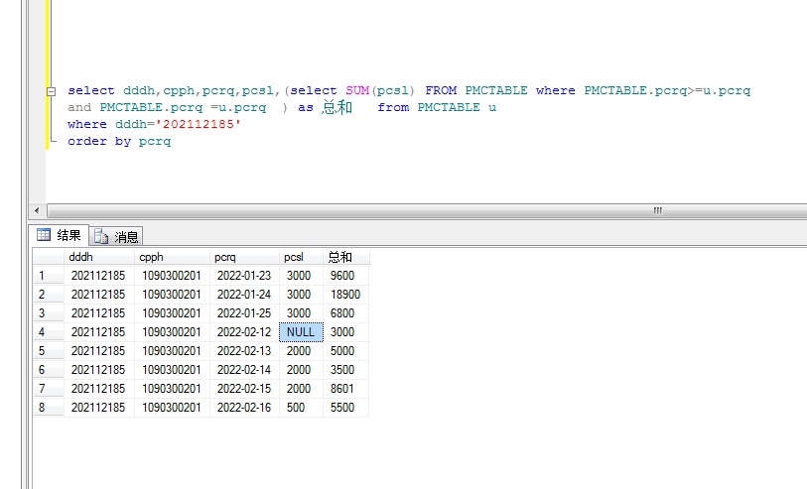Click the pcrq cell 2022-01-24
The image size is (807, 489).
tap(244, 295)
